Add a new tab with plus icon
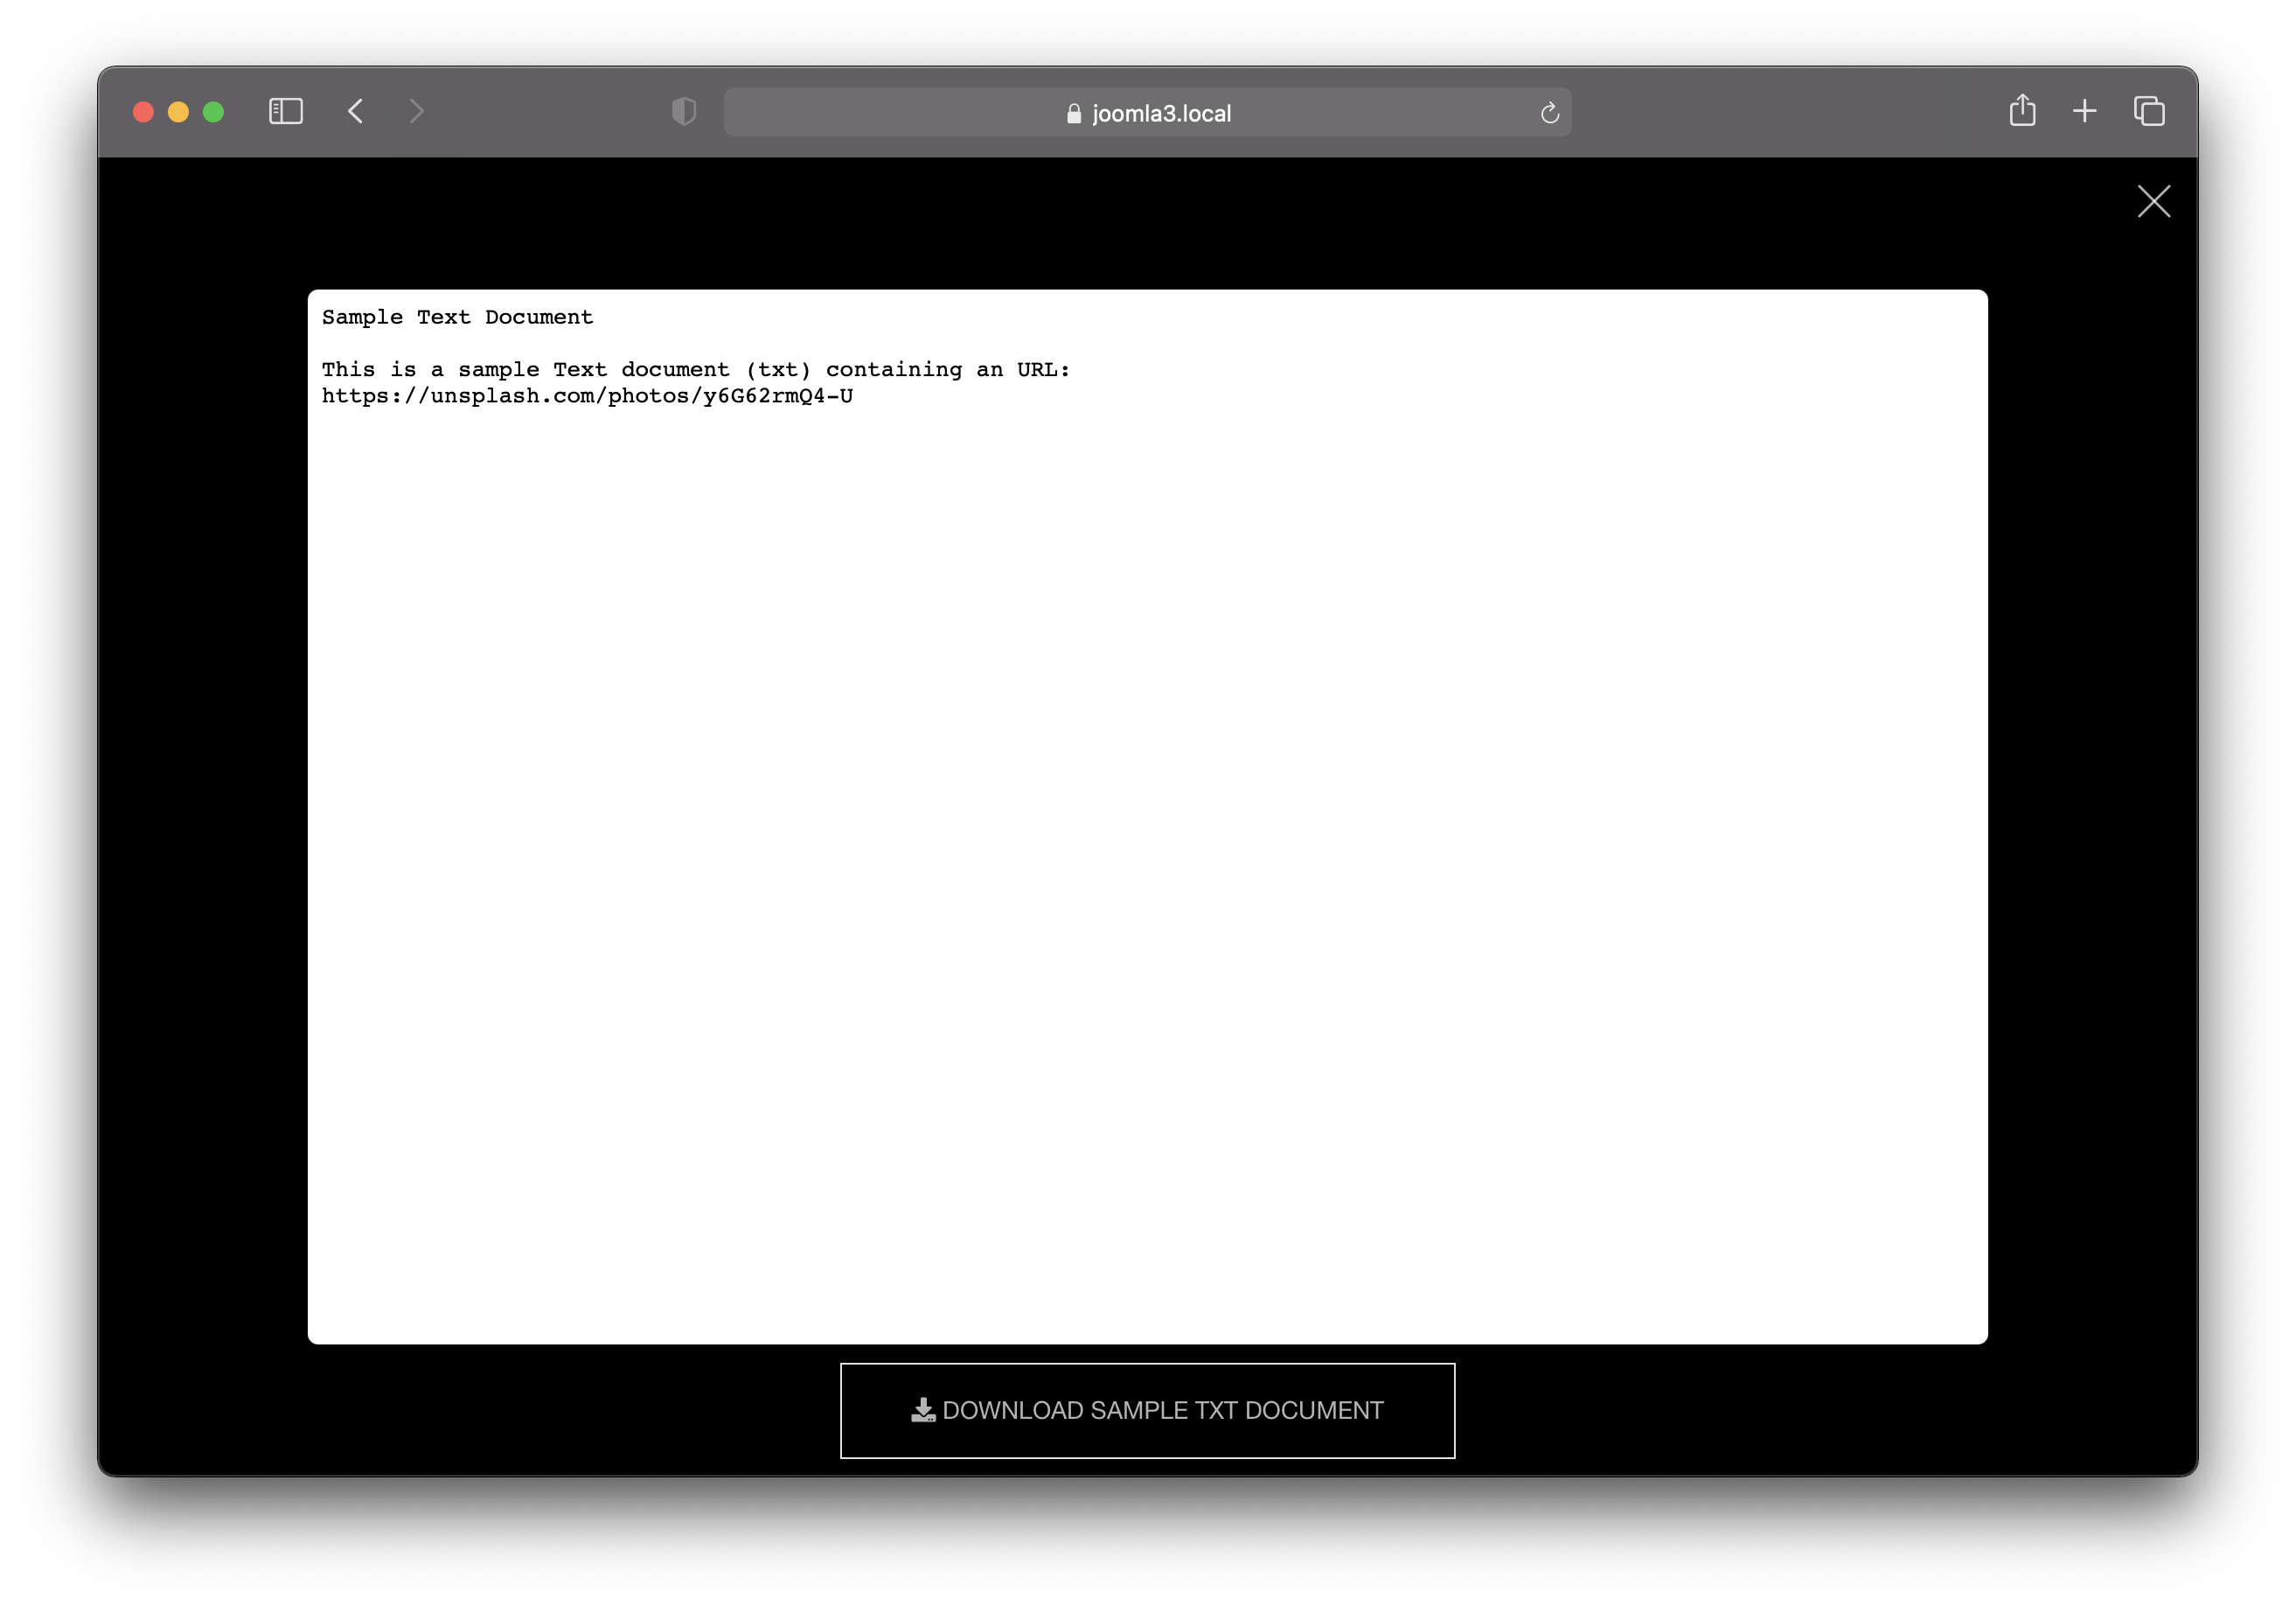 coord(2085,111)
